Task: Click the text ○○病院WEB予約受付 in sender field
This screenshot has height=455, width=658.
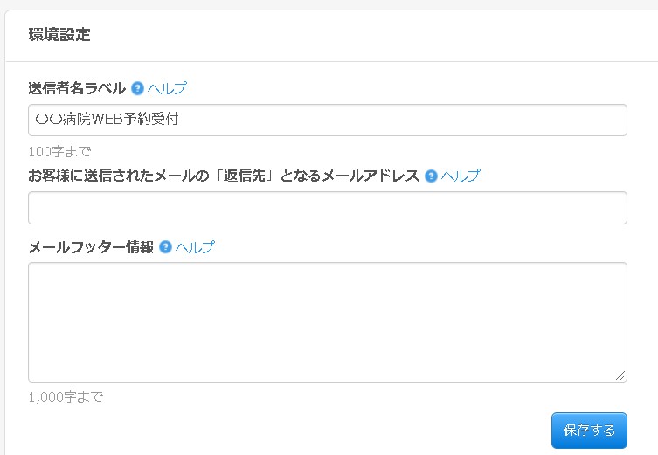Action: pos(107,121)
